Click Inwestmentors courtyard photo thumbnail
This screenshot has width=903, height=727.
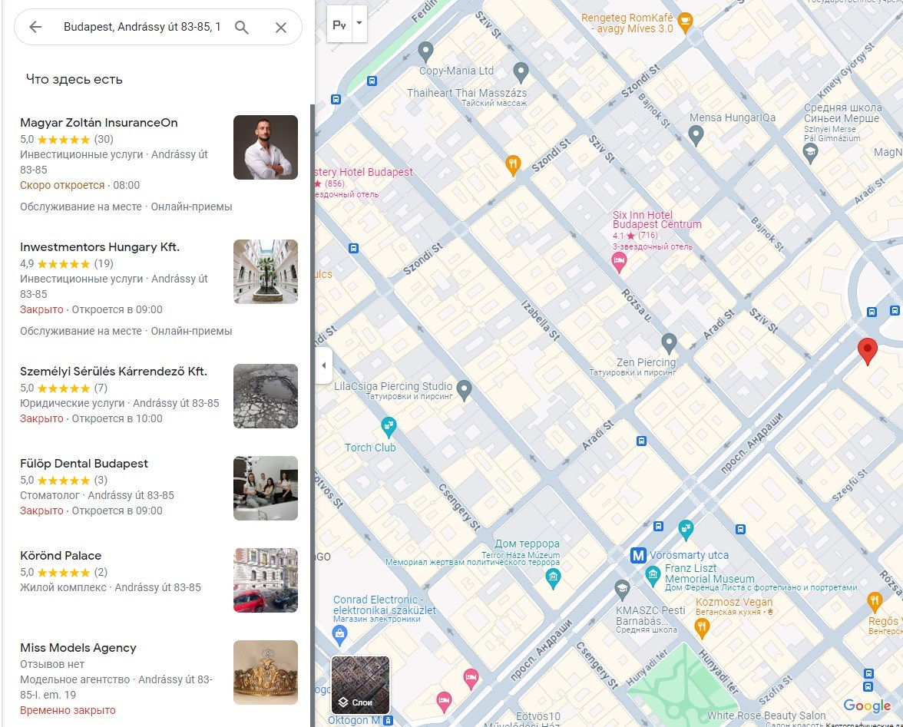266,272
